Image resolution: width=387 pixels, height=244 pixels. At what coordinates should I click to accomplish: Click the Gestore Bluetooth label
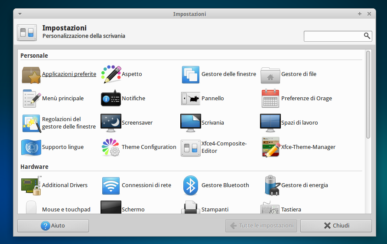(225, 185)
